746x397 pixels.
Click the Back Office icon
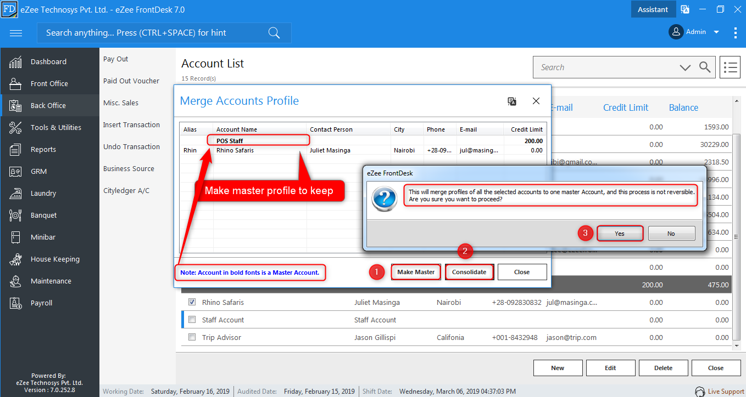click(15, 106)
